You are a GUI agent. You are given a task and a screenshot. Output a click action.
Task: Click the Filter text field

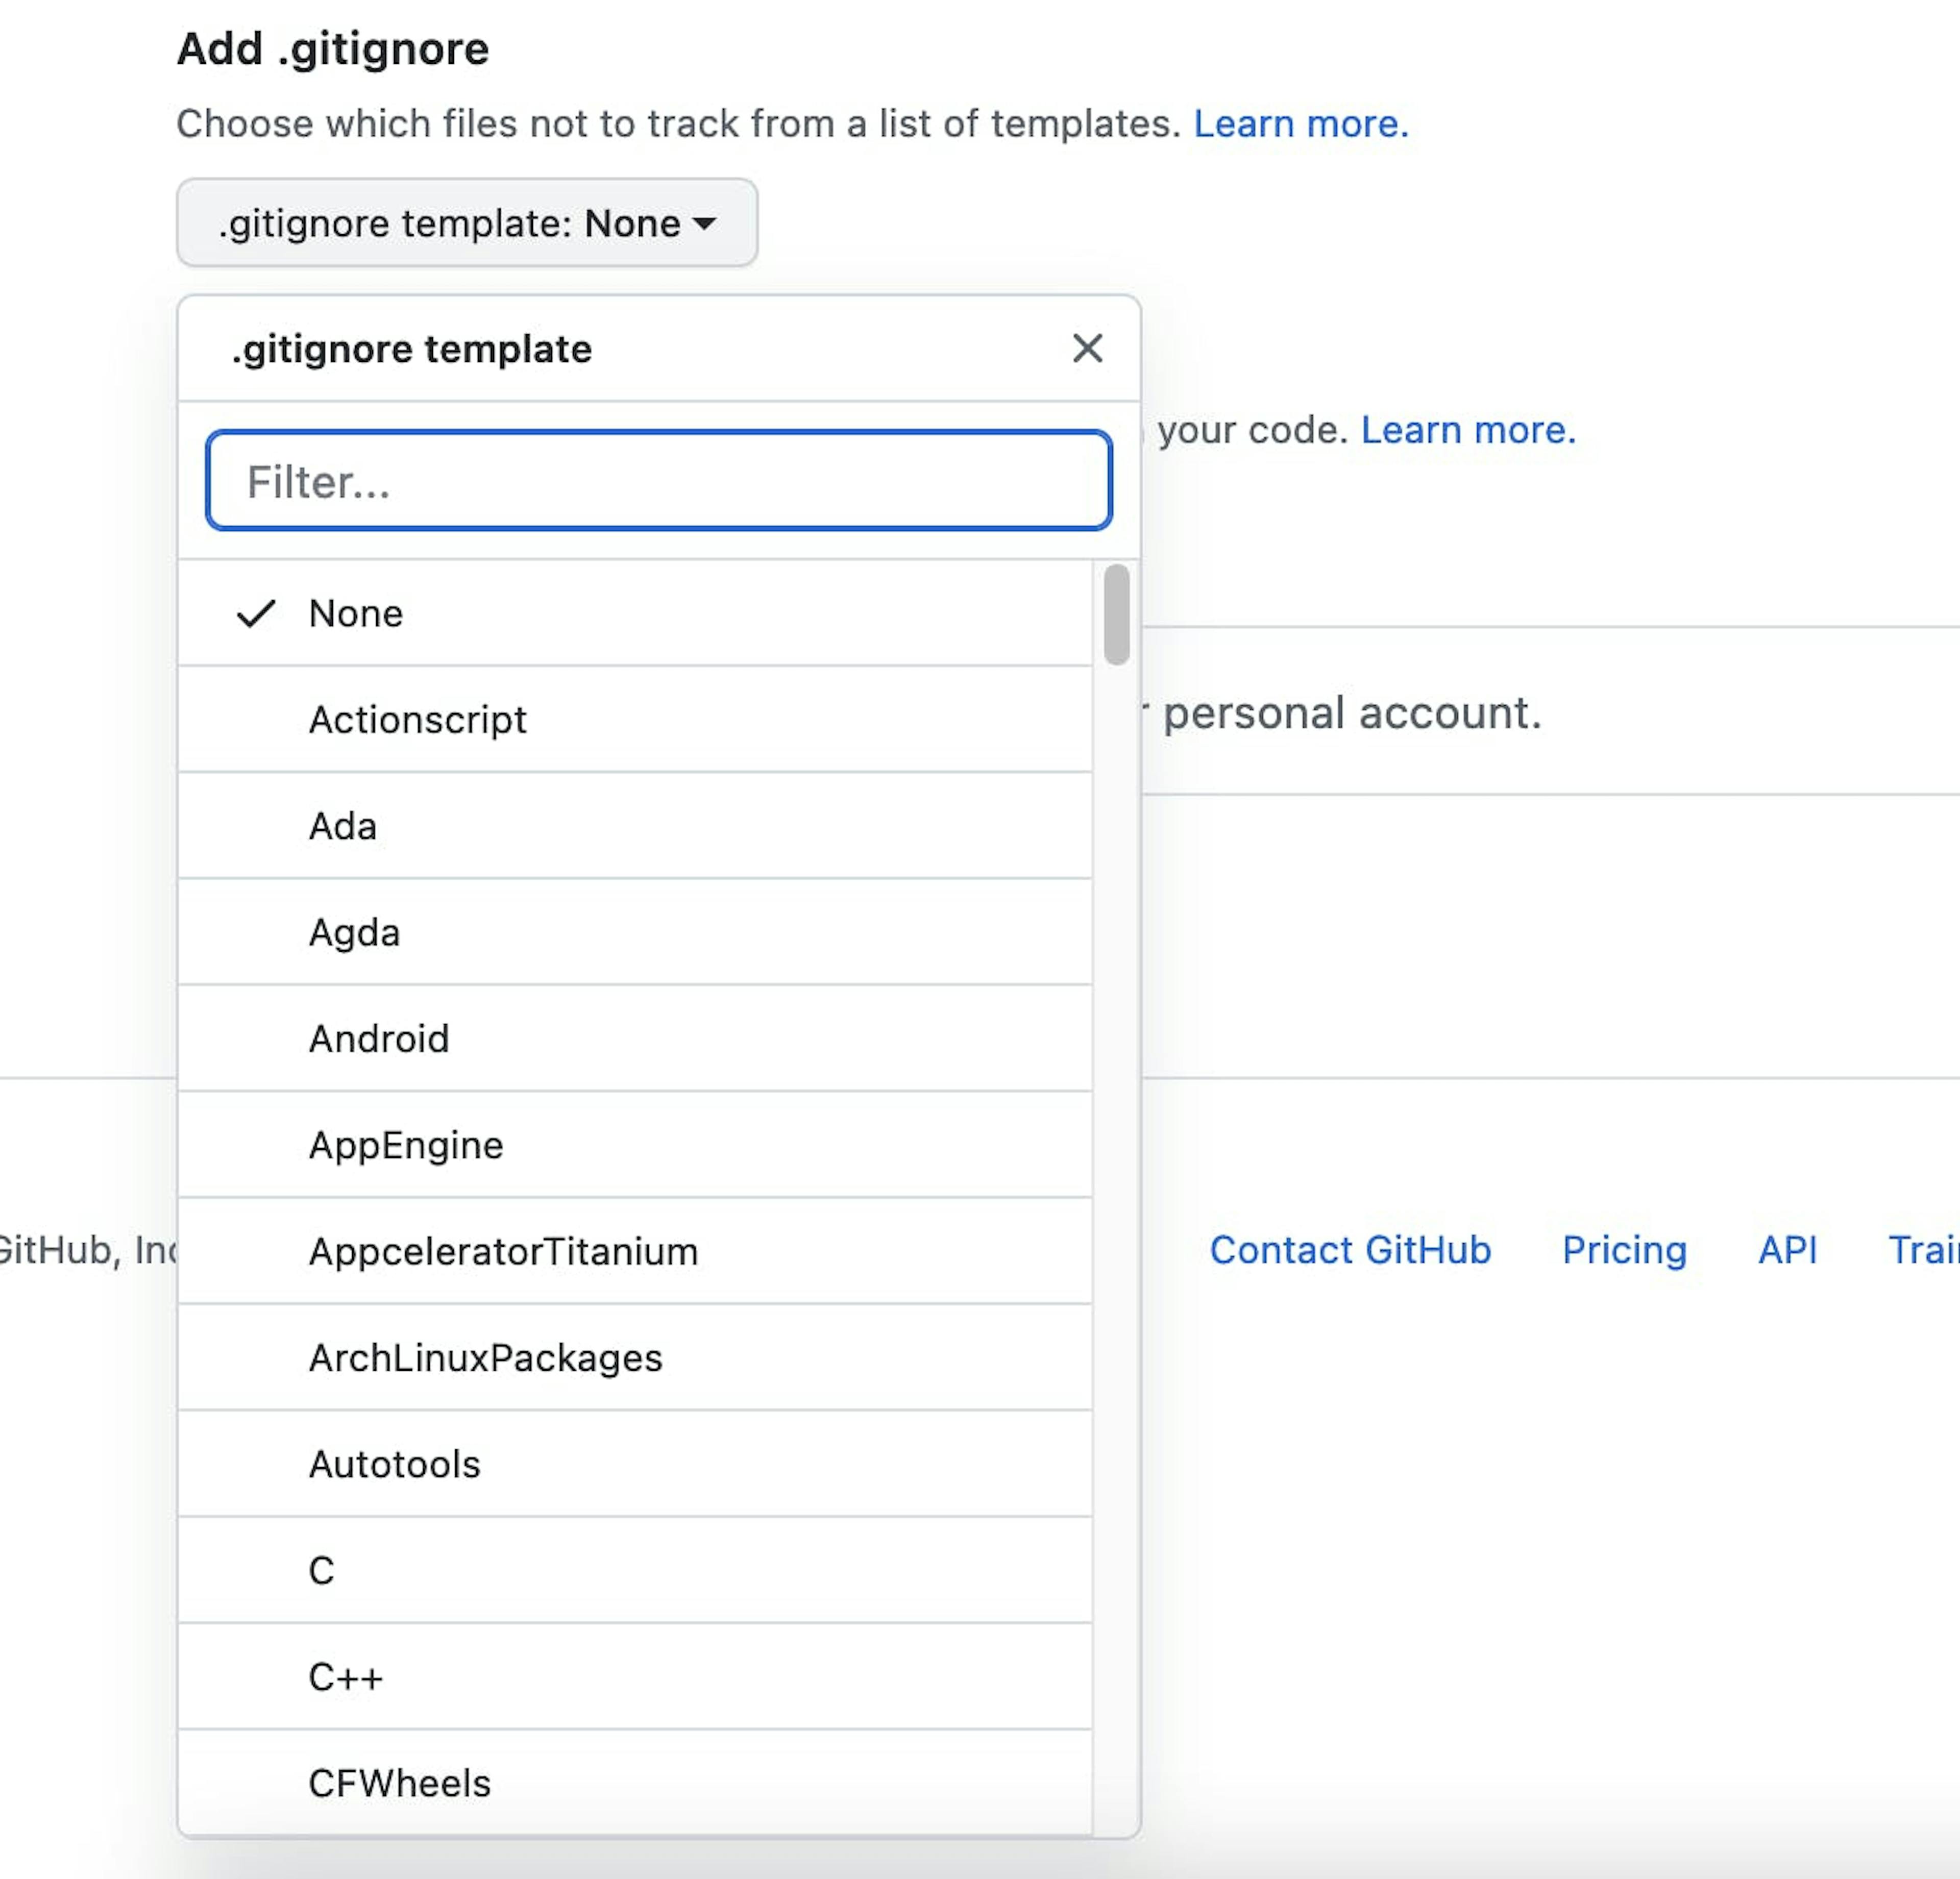click(659, 481)
